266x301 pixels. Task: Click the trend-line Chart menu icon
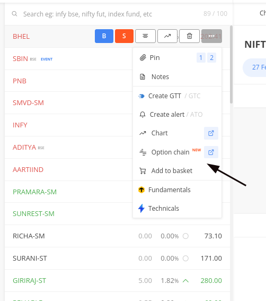[143, 133]
